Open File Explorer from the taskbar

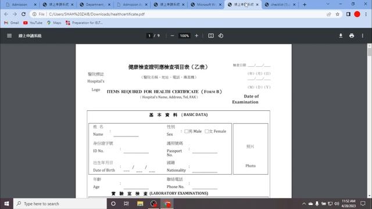[140, 204]
